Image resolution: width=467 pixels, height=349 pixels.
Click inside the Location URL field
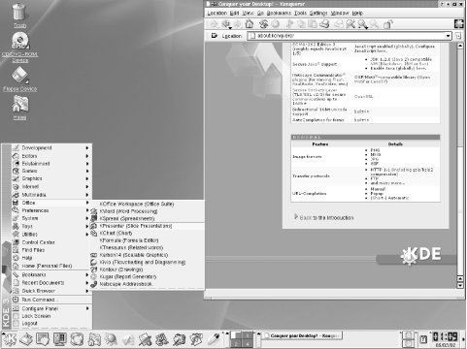[x=347, y=36]
